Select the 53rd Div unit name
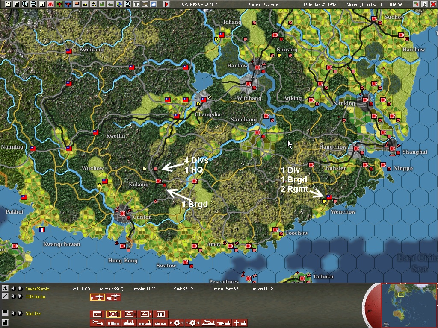438x328 pixels. tap(33, 313)
